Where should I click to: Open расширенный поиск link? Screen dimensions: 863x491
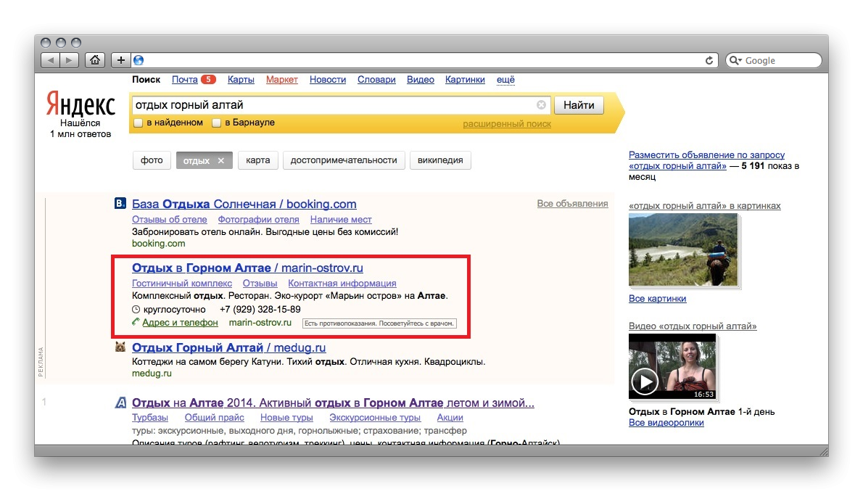pyautogui.click(x=507, y=124)
